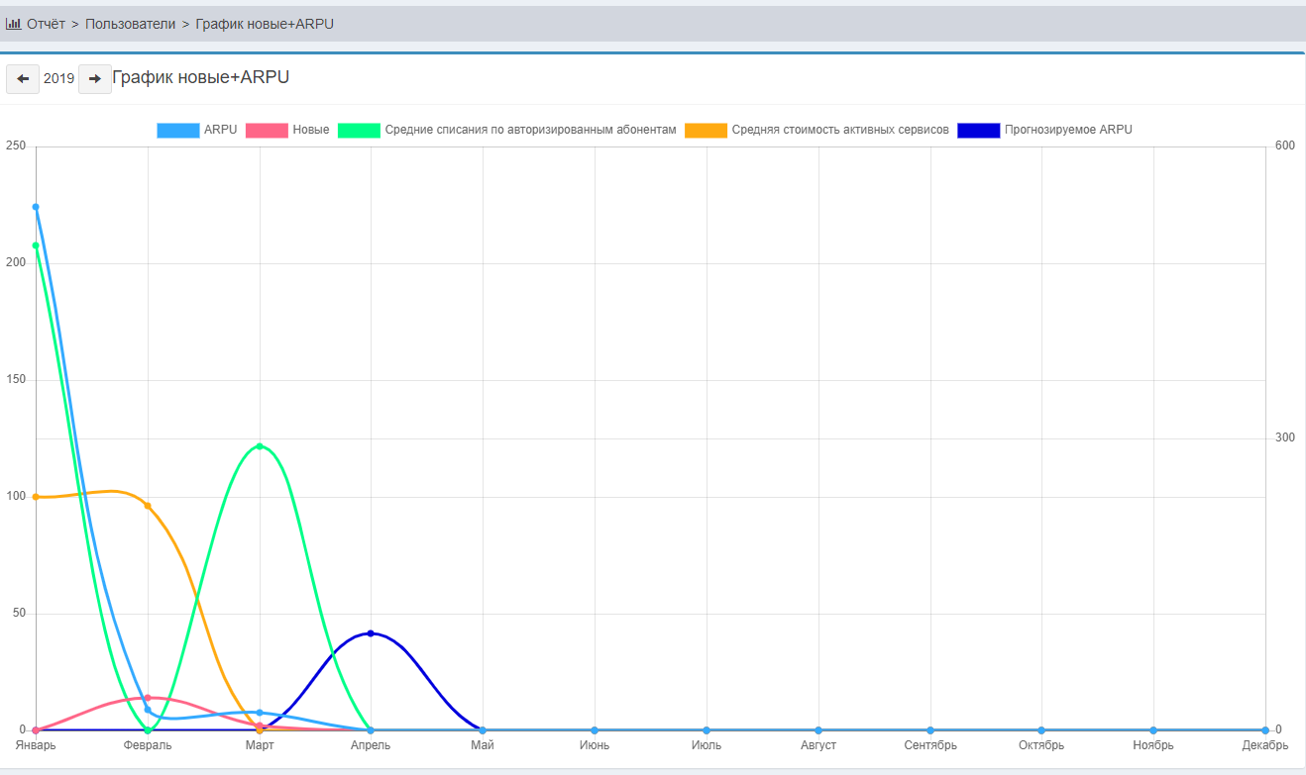Click the bar chart icon in breadcrumb
The image size is (1306, 775).
coord(14,24)
